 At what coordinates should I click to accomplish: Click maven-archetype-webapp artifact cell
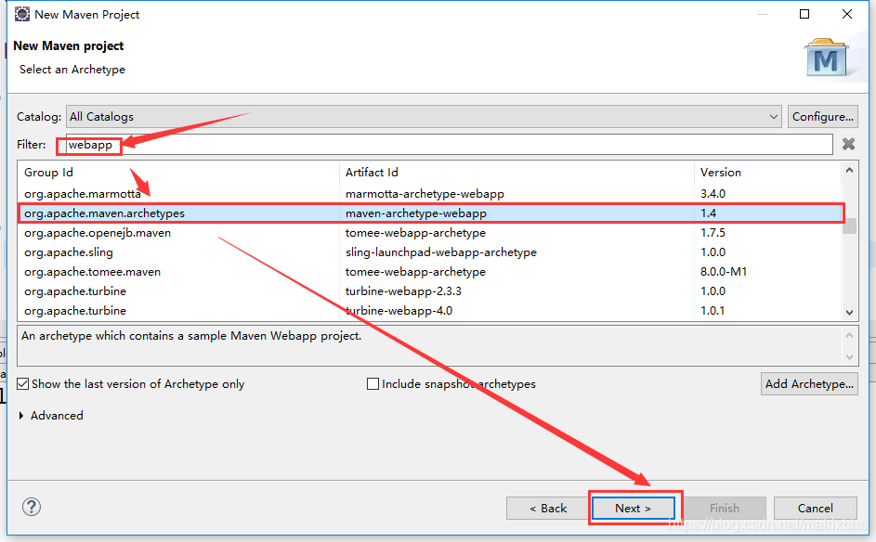pyautogui.click(x=415, y=213)
